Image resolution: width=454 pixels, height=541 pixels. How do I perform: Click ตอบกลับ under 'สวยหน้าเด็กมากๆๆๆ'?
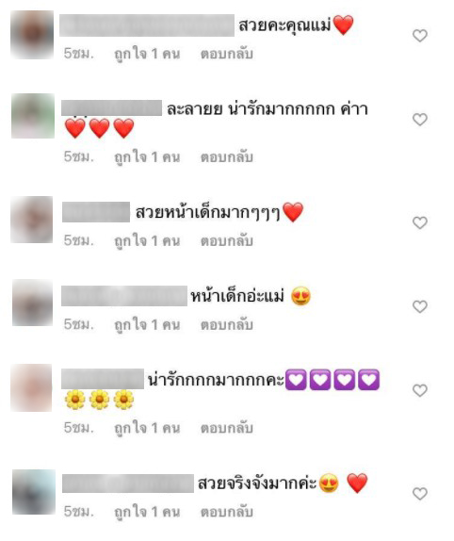pyautogui.click(x=227, y=241)
